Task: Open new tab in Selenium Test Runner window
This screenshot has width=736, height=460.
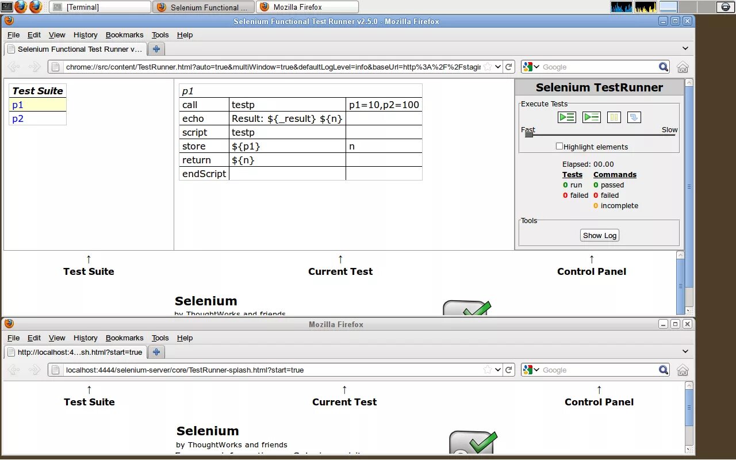Action: point(156,49)
